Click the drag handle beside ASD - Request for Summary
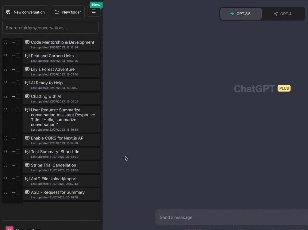This screenshot has width=308, height=230. tap(5, 192)
